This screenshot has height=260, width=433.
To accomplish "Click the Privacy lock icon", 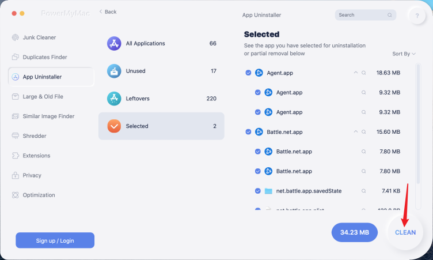I will point(15,175).
